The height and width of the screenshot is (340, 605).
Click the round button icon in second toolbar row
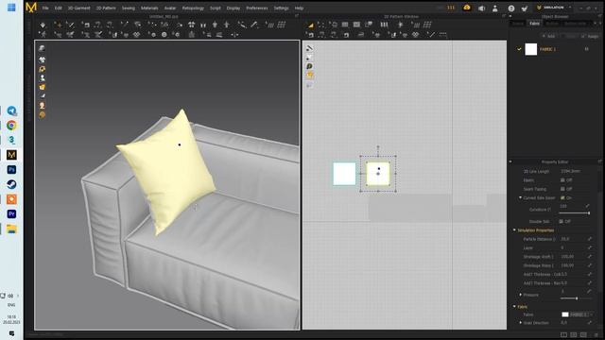pos(164,35)
